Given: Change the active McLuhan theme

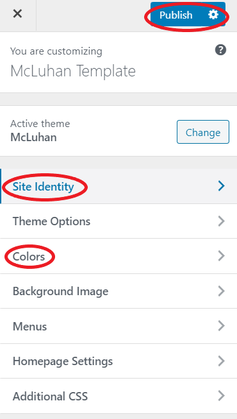Looking at the screenshot, I should 203,132.
